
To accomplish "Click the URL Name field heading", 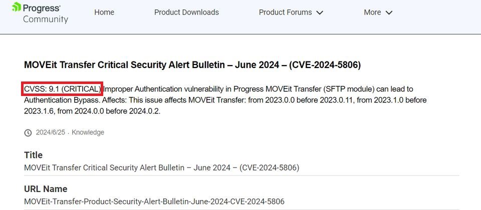I will coord(46,189).
